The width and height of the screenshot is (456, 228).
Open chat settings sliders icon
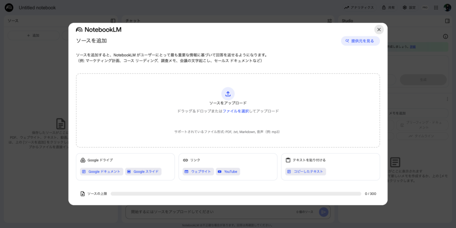tap(330, 21)
